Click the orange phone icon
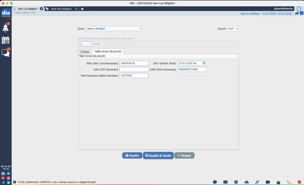304x185 pixels. tap(289, 182)
